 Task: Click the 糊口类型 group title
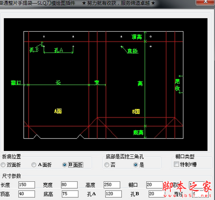tap(185, 156)
